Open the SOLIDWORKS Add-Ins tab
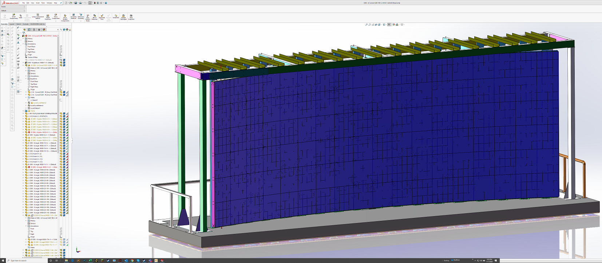Image resolution: width=602 pixels, height=263 pixels. [x=37, y=24]
